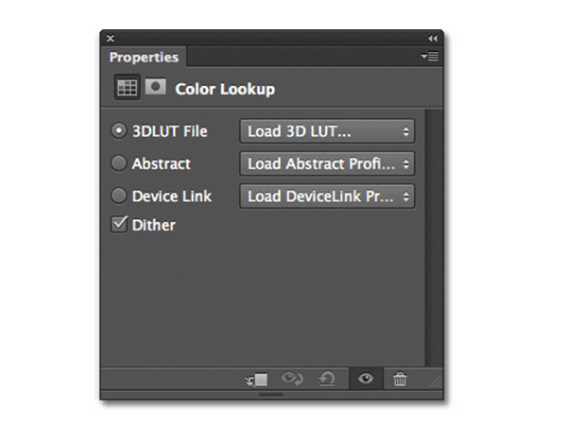The height and width of the screenshot is (425, 567).
Task: Select the 3DLUT File radio button
Action: point(119,131)
